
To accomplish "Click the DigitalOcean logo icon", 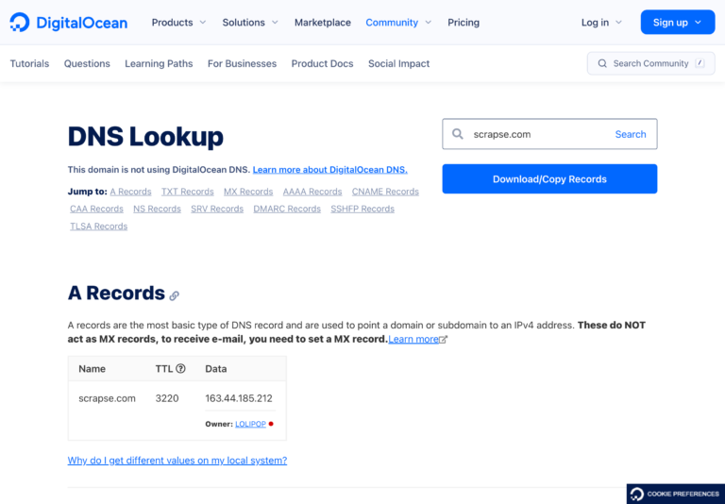I will pyautogui.click(x=21, y=22).
